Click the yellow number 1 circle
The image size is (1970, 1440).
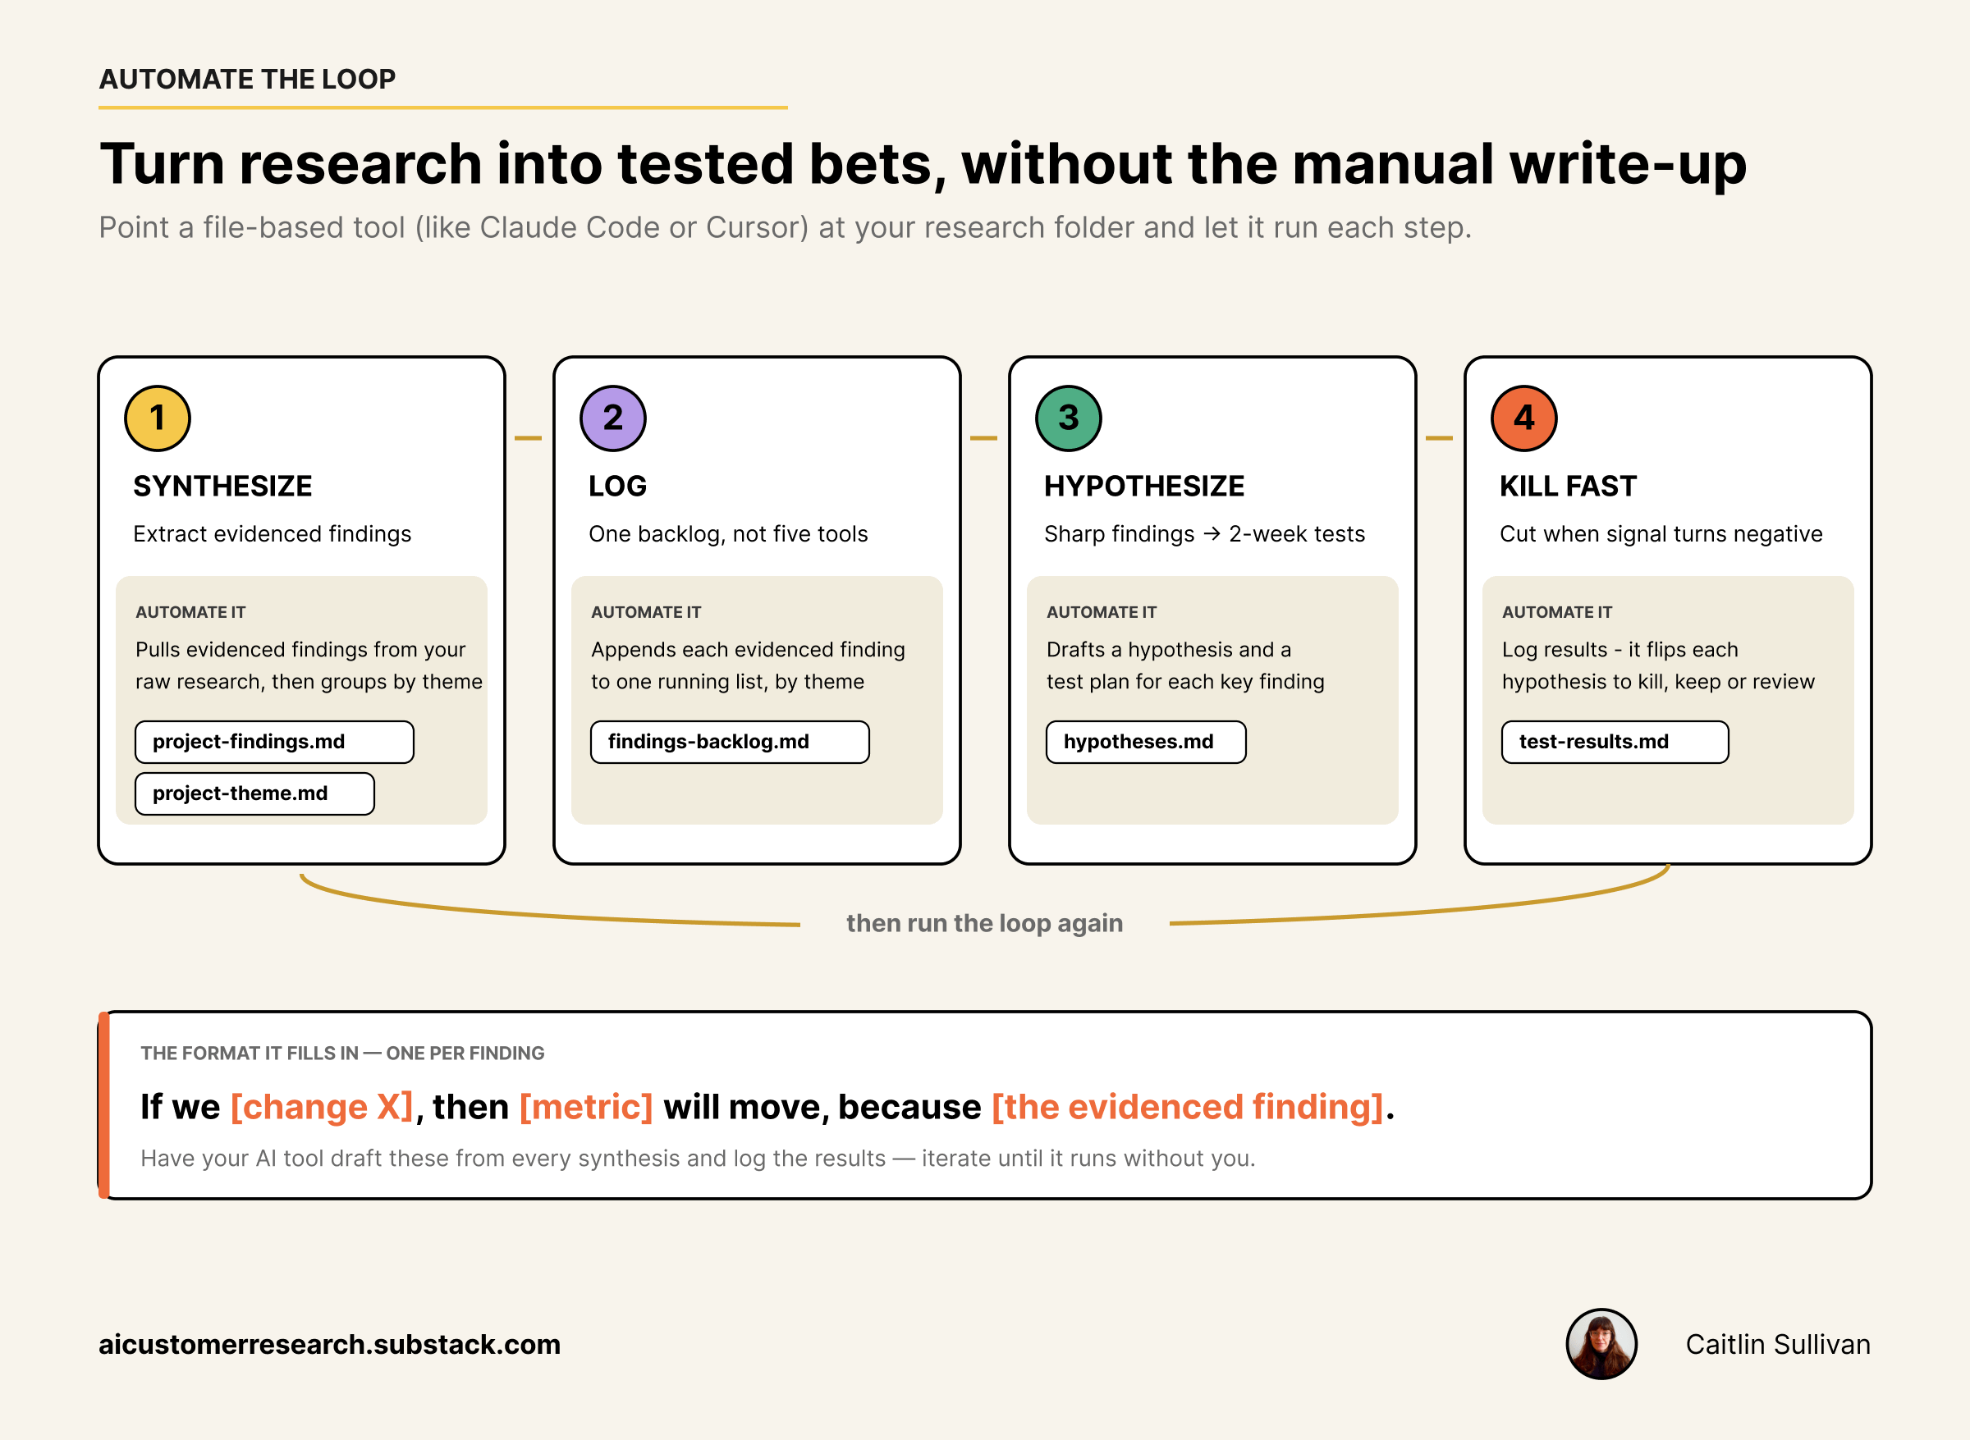(158, 418)
